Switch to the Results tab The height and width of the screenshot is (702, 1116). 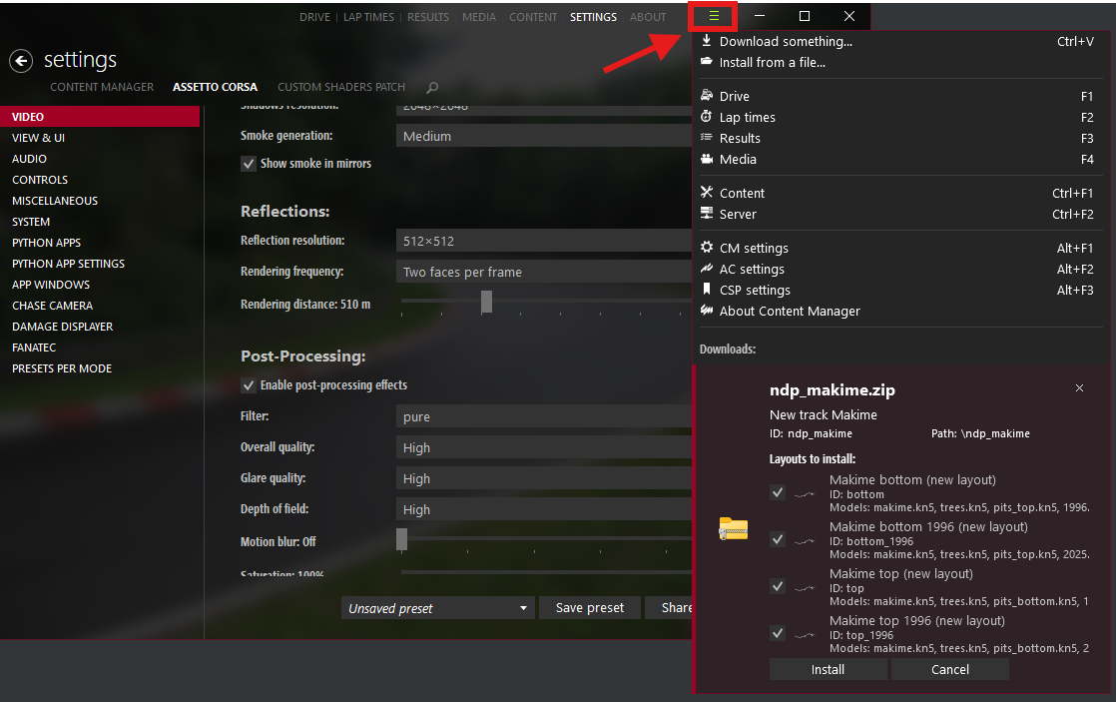tap(428, 17)
